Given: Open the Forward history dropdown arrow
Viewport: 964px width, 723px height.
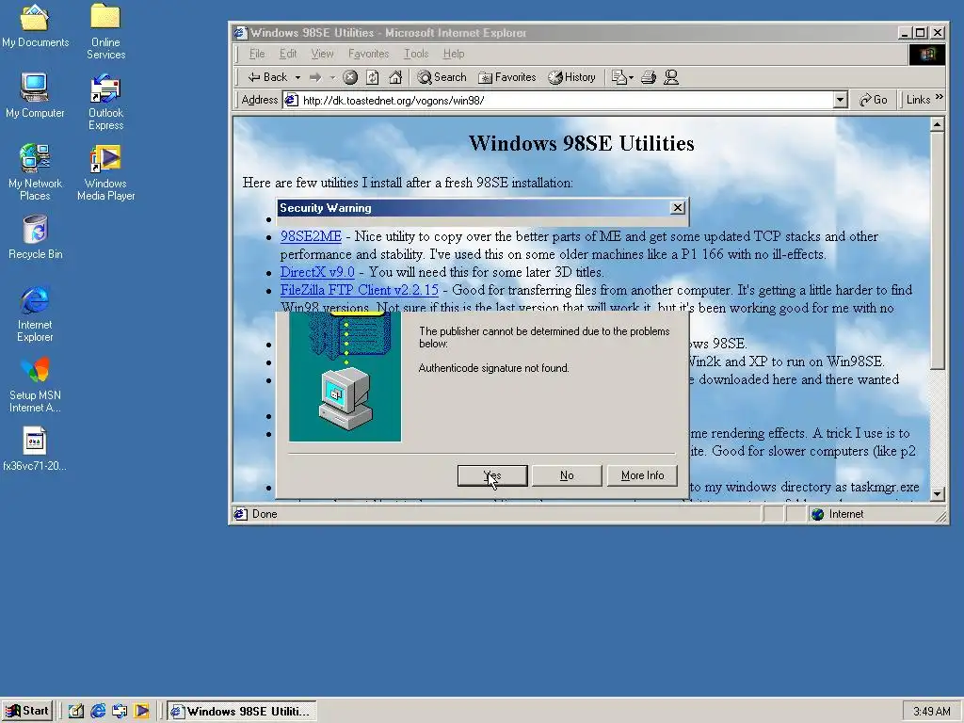Looking at the screenshot, I should tap(332, 77).
